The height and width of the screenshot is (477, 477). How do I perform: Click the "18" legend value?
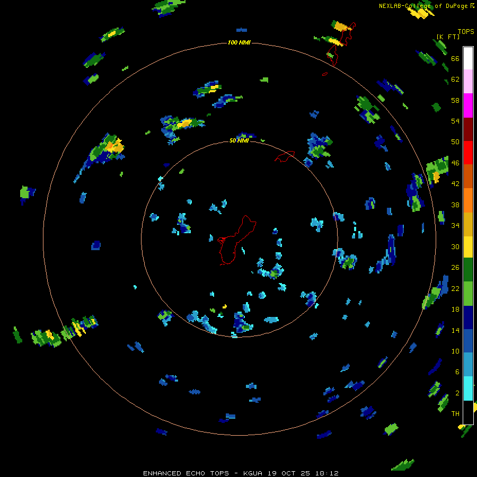[455, 310]
